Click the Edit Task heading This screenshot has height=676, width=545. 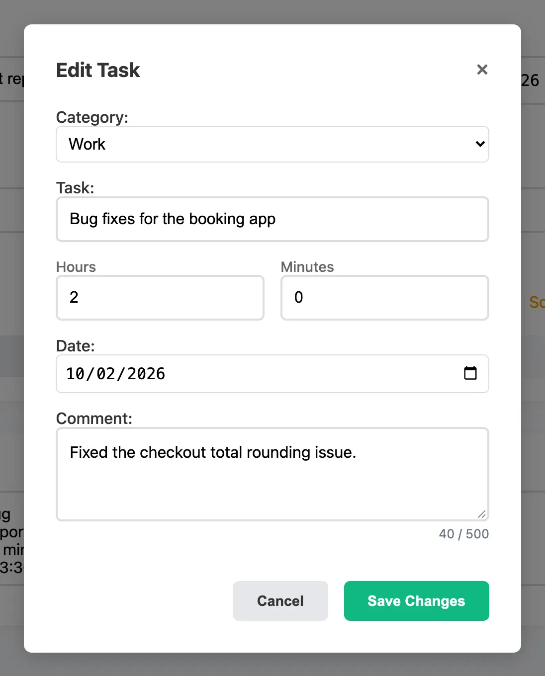pyautogui.click(x=98, y=70)
